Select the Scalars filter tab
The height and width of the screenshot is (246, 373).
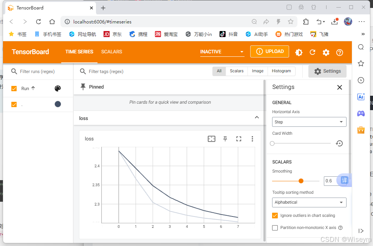click(x=237, y=71)
